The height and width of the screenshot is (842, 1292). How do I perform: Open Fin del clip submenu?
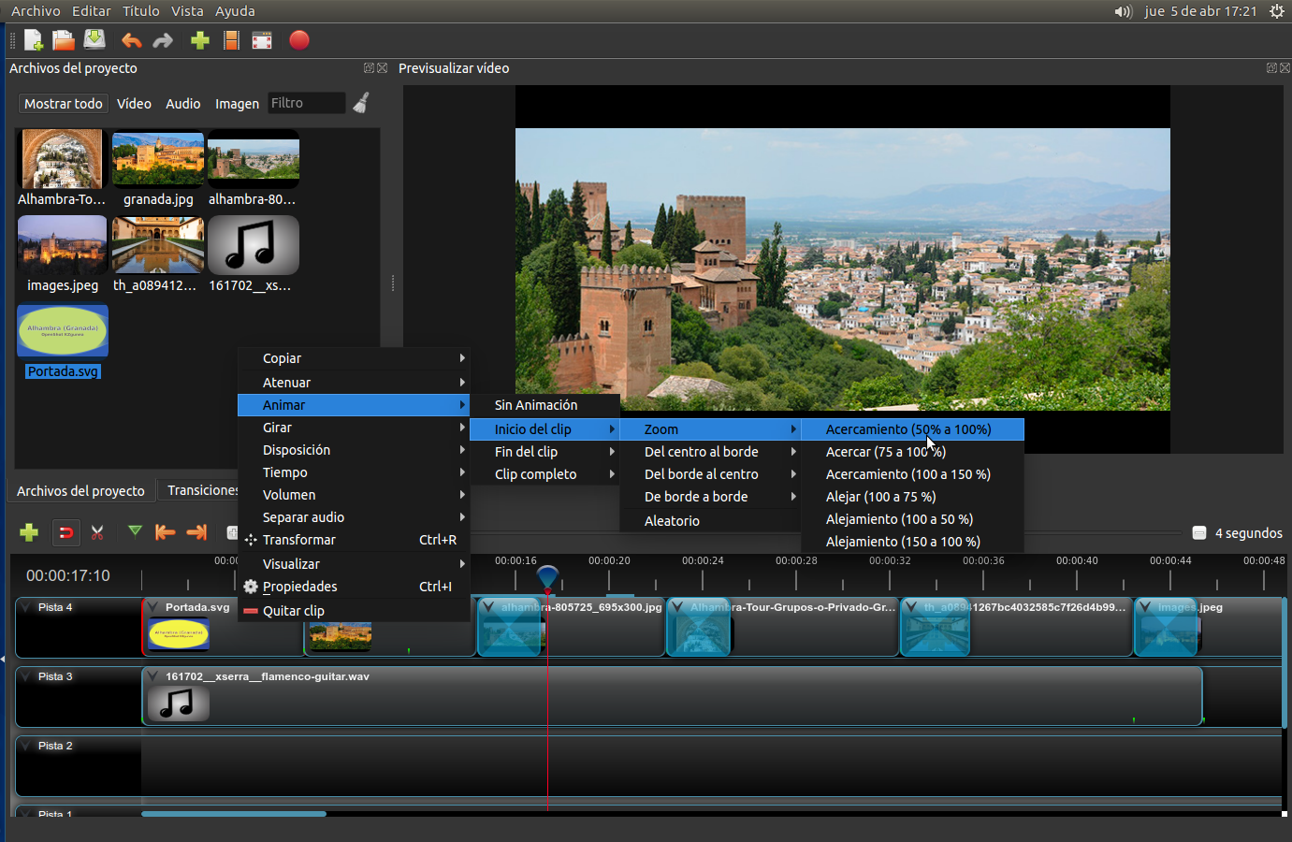(544, 452)
